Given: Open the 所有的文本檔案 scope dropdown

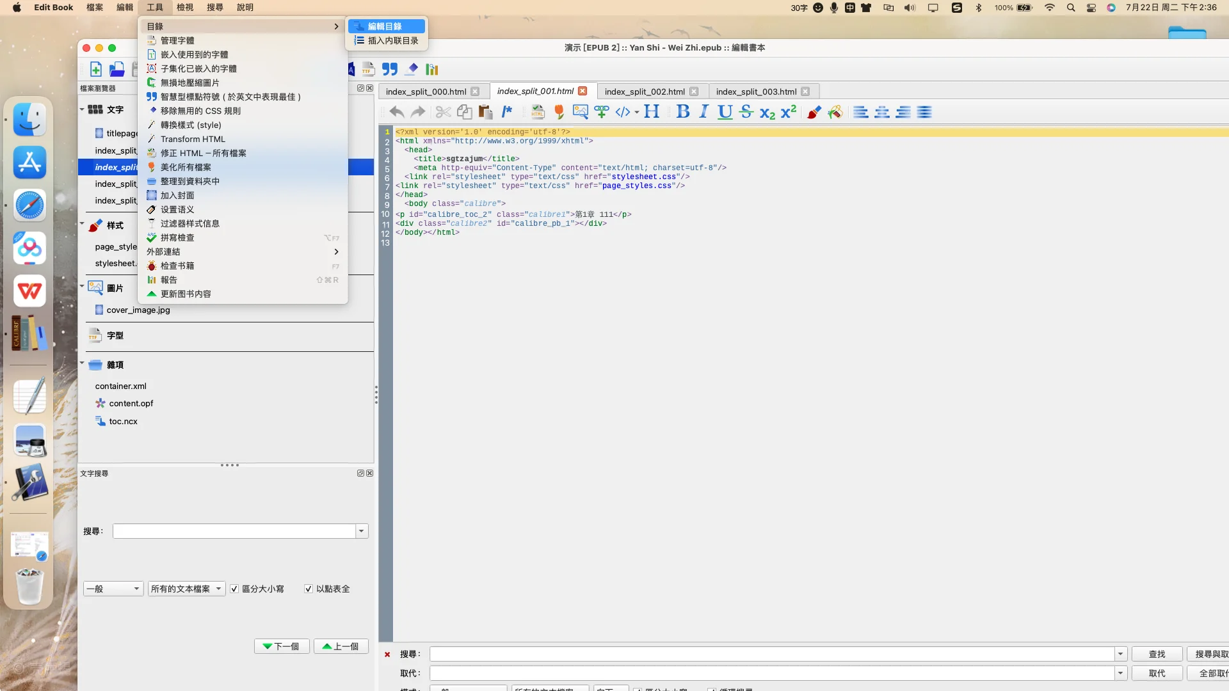Looking at the screenshot, I should (187, 589).
